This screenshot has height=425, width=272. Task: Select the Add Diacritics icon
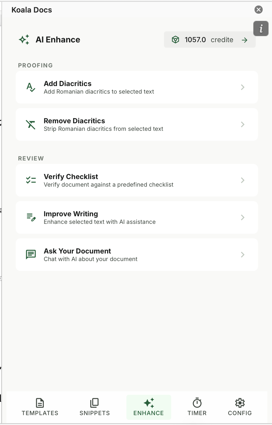31,87
